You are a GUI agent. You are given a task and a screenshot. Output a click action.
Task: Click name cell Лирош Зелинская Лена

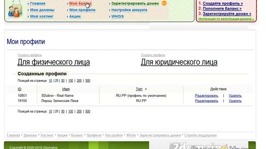tap(60, 101)
